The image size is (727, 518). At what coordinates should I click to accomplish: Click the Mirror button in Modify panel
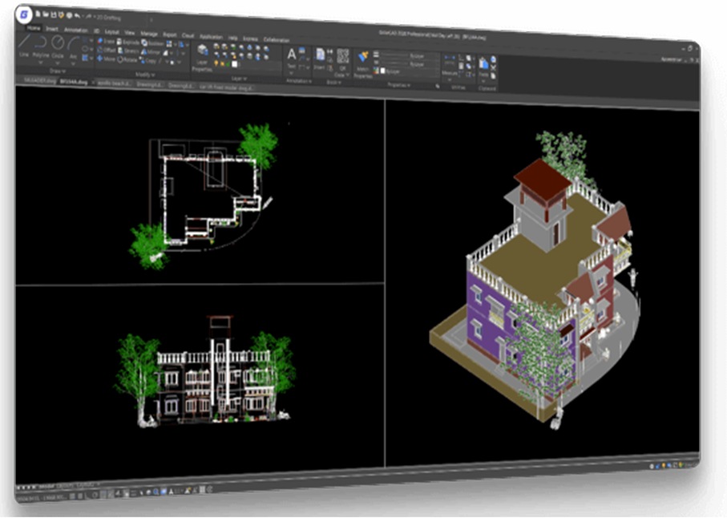[150, 52]
